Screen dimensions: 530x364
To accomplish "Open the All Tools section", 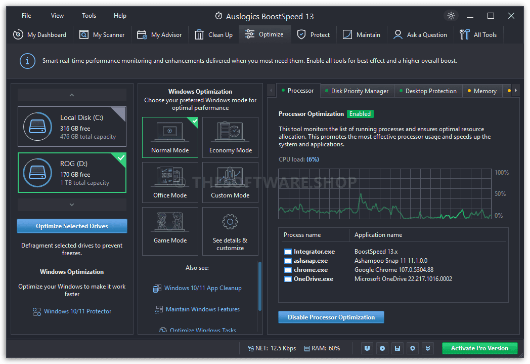I will point(478,34).
